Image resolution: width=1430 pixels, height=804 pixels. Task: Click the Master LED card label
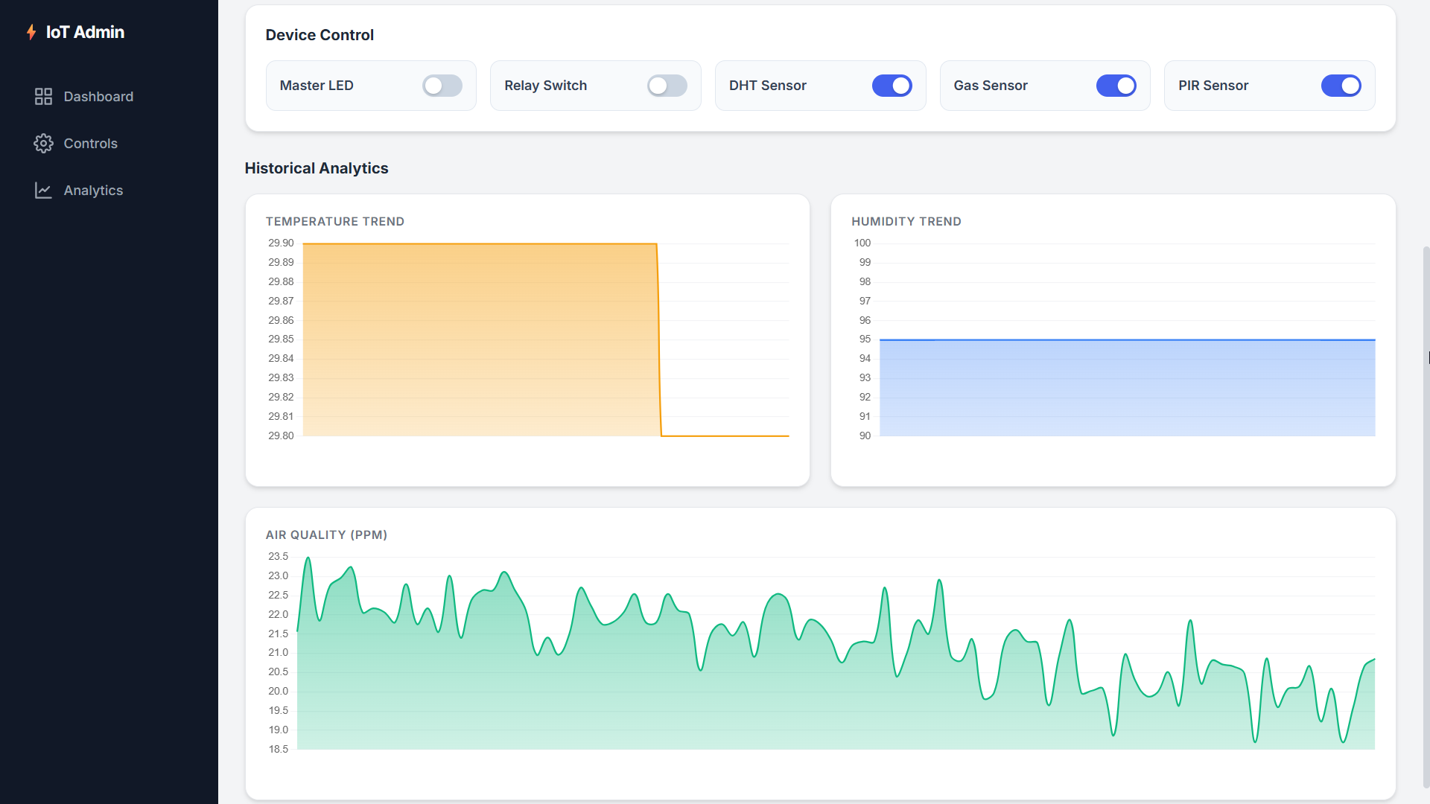(317, 86)
